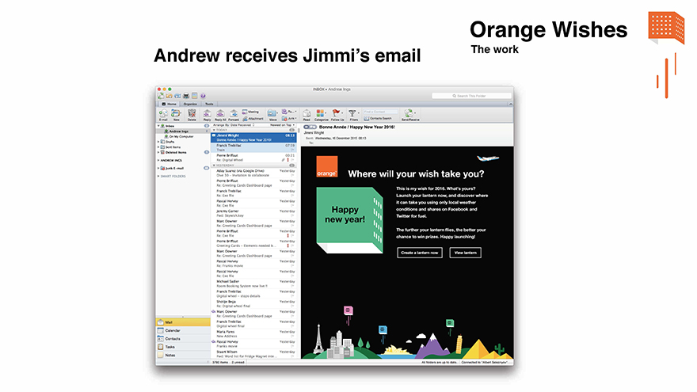
Task: Open the Jimmi Wright Happy New Year email
Action: [x=253, y=137]
